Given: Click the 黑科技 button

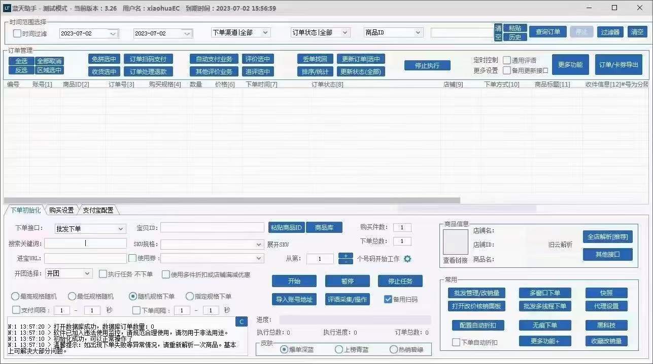Looking at the screenshot, I should [606, 326].
